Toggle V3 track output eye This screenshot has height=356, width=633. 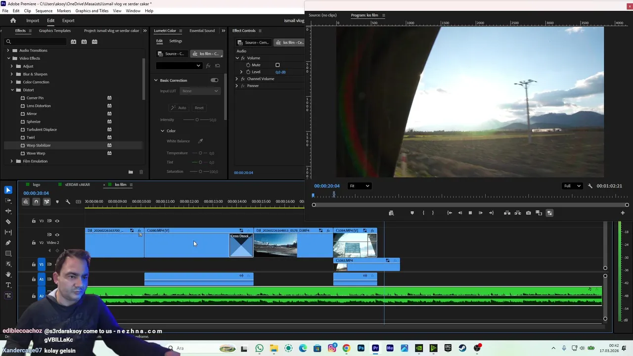pyautogui.click(x=57, y=221)
